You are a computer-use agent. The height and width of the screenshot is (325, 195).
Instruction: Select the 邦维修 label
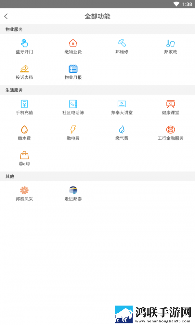pyautogui.click(x=122, y=52)
